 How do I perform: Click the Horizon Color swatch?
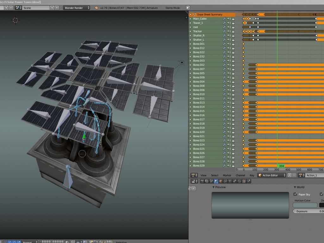pyautogui.click(x=305, y=205)
